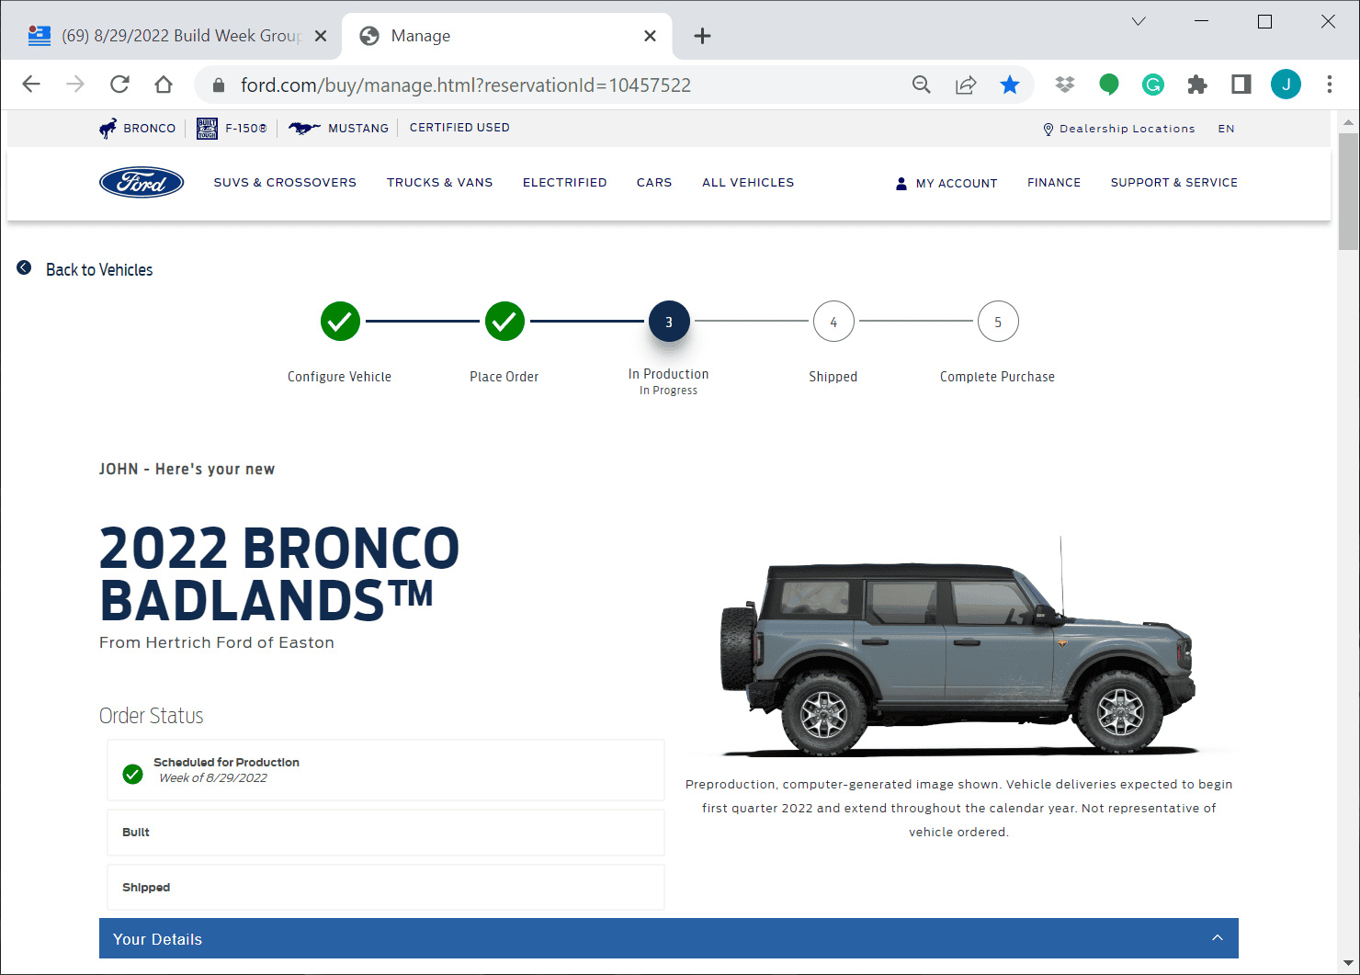Click the '2022 BRONCO BADLANDS' heading

279,574
